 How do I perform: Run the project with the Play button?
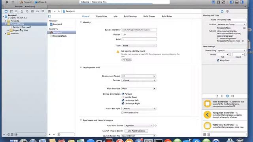(7, 2)
